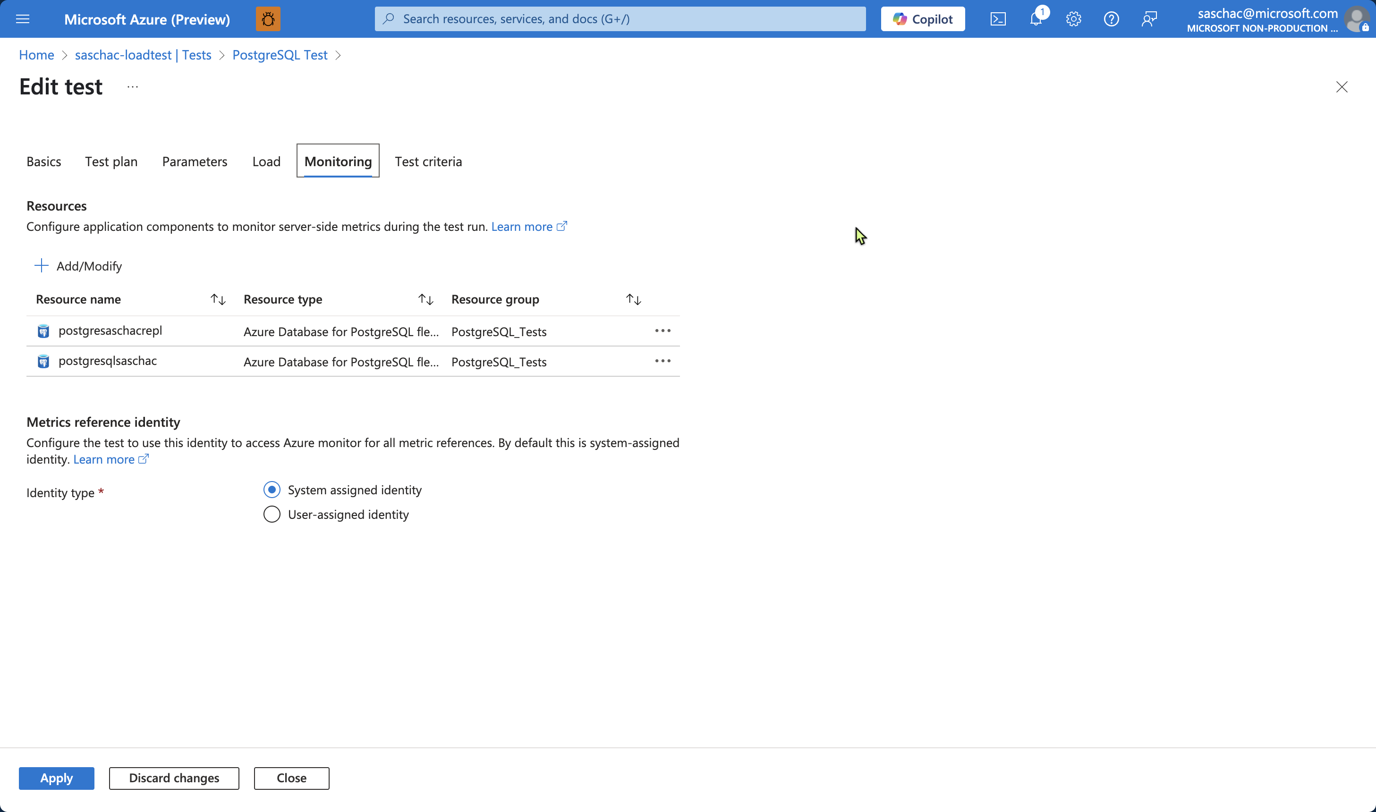Click the postgresaschacrepl database icon
Image resolution: width=1376 pixels, height=812 pixels.
click(x=43, y=331)
